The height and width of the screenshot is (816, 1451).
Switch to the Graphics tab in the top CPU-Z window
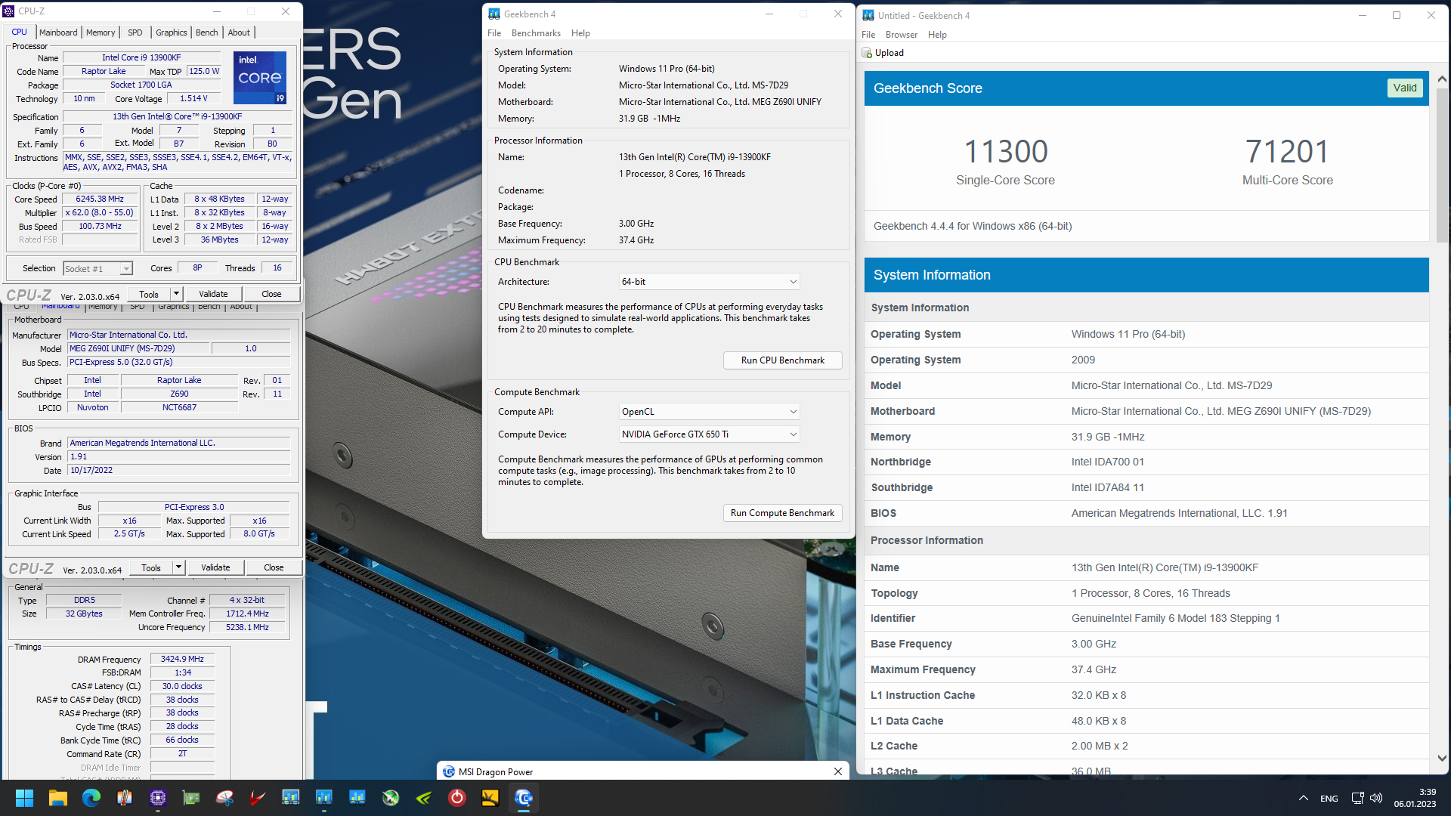172,32
